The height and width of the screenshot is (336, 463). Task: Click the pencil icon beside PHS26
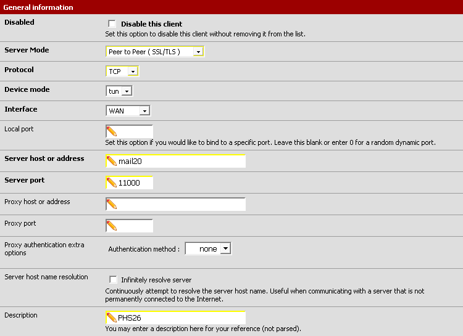coord(112,318)
